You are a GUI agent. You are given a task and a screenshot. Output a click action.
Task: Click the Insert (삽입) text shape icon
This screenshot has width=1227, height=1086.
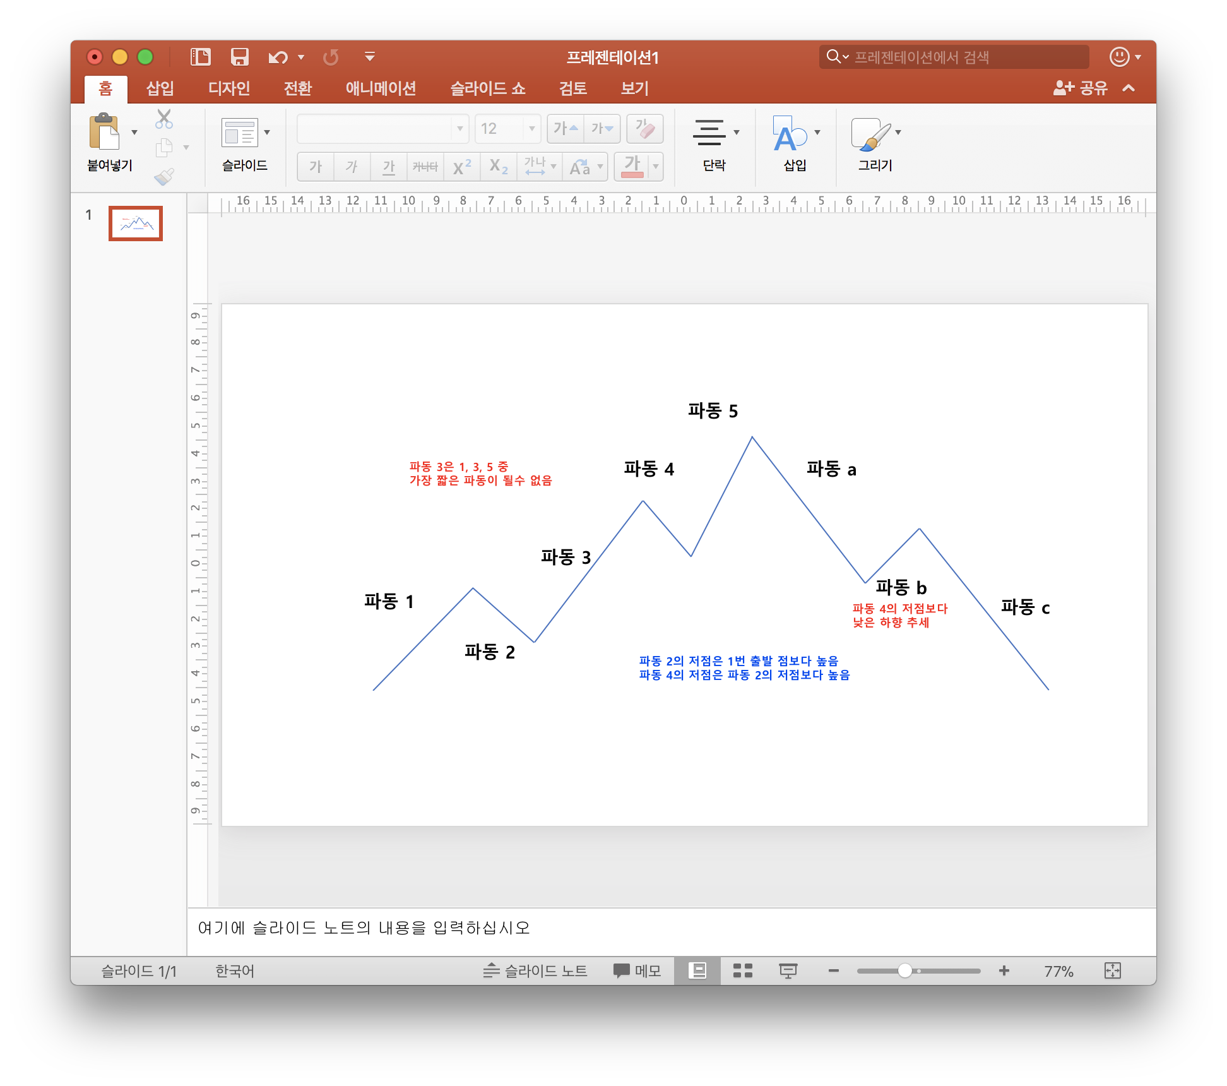790,133
